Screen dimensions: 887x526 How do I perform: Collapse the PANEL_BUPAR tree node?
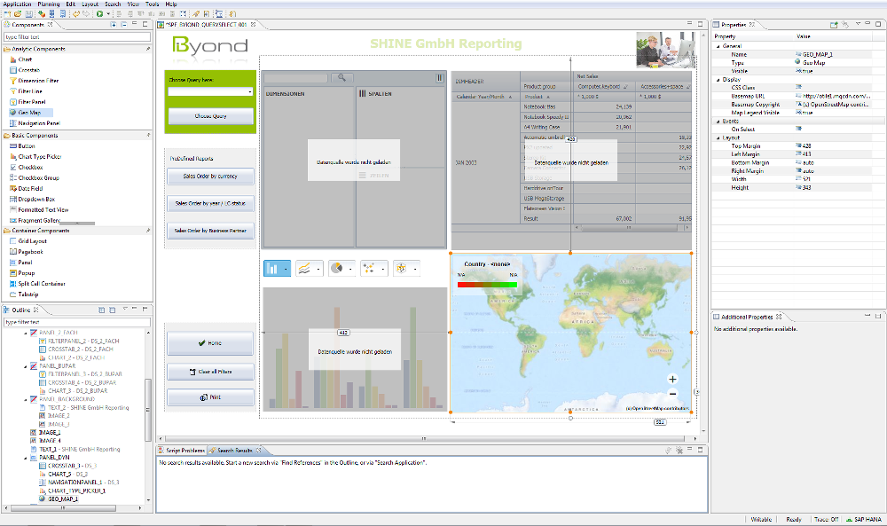coord(24,365)
